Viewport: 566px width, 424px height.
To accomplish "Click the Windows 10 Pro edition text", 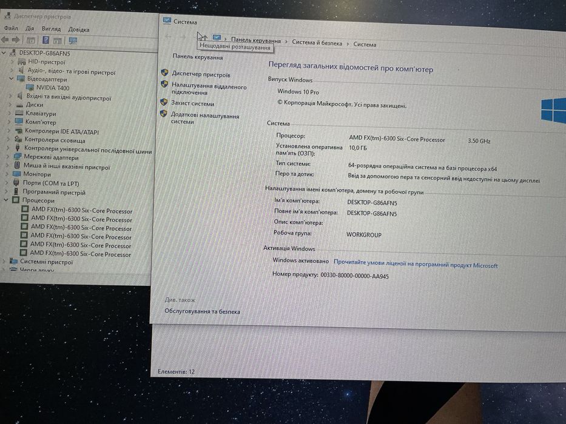I will tap(298, 91).
